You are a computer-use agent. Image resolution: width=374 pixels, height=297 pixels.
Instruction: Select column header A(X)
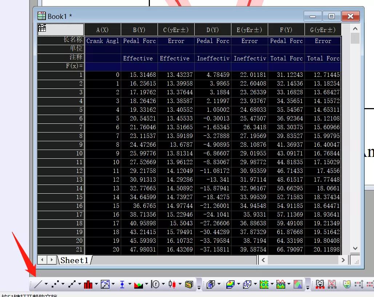[103, 30]
